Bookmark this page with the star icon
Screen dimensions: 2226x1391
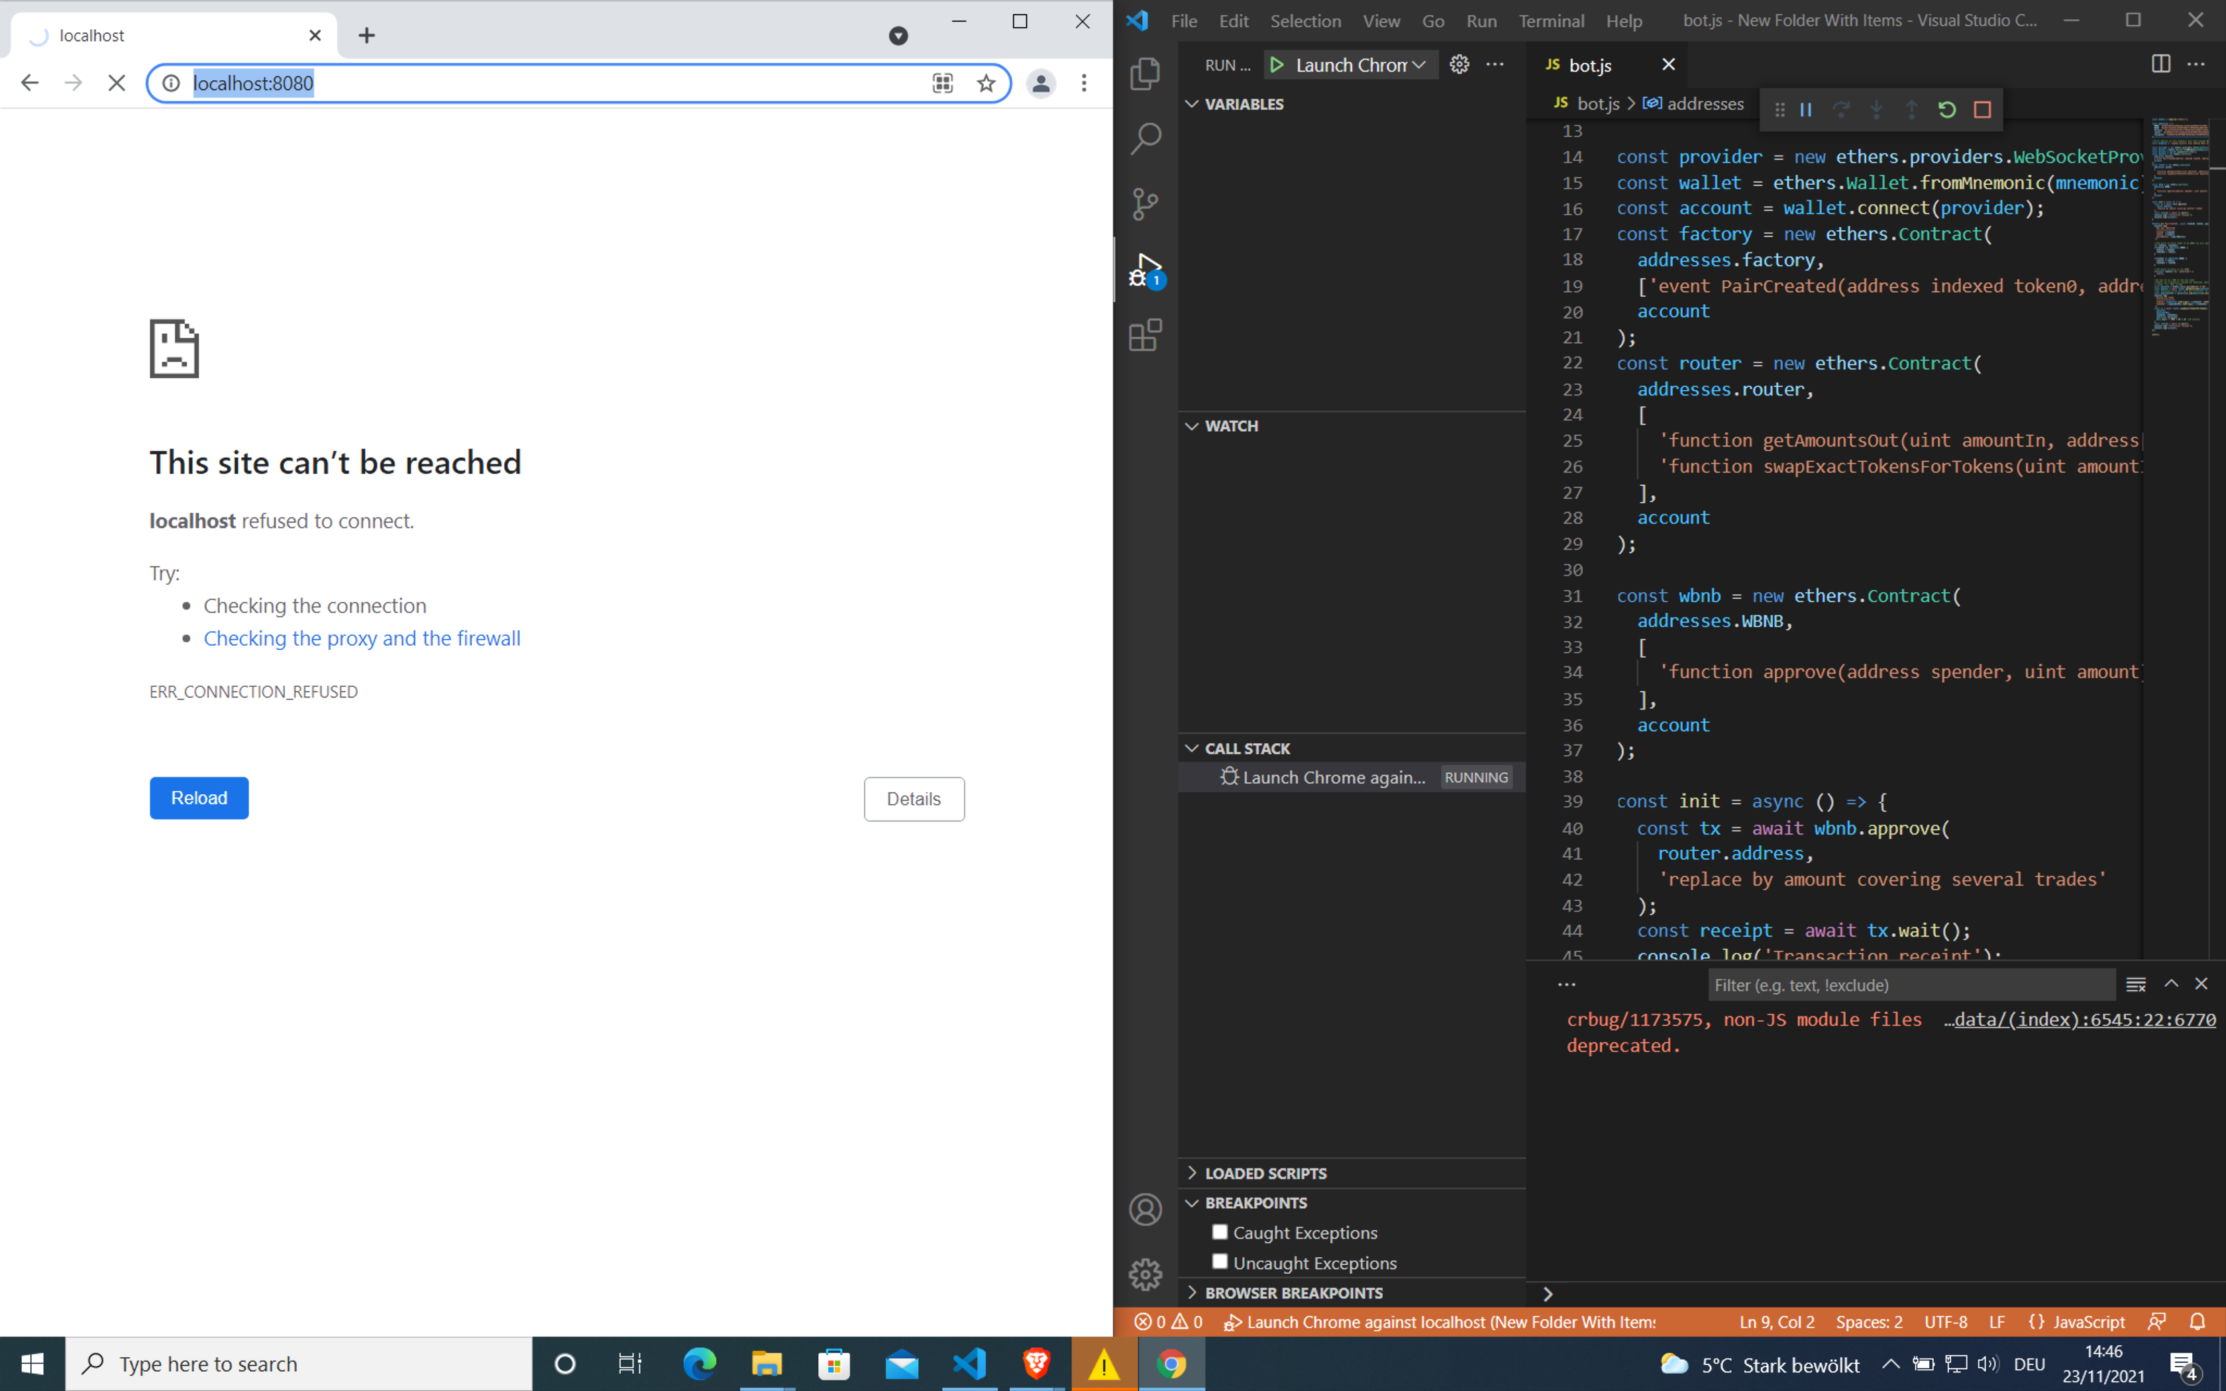coord(986,83)
